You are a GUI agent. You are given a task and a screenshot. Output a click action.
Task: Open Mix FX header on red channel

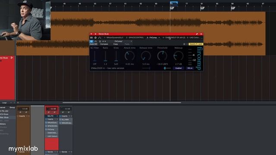tap(52, 116)
